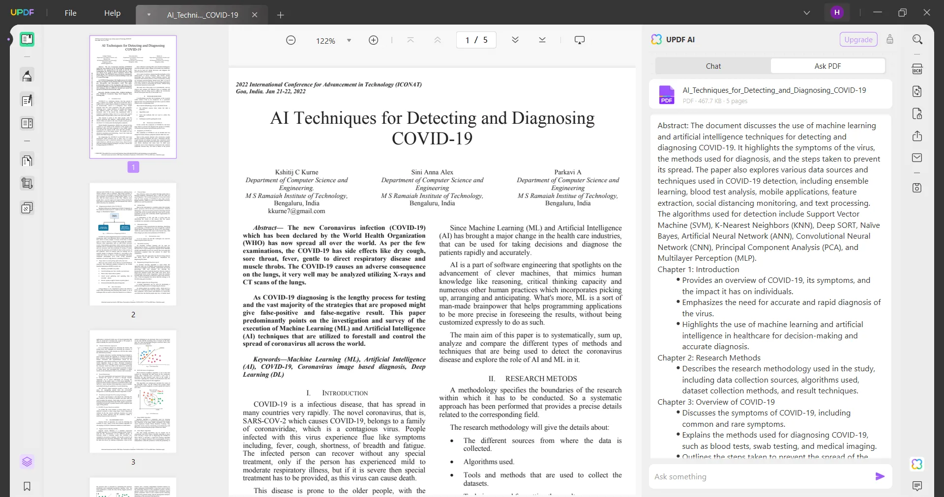Switch to the Ask PDF tab
This screenshot has width=944, height=497.
tap(828, 66)
